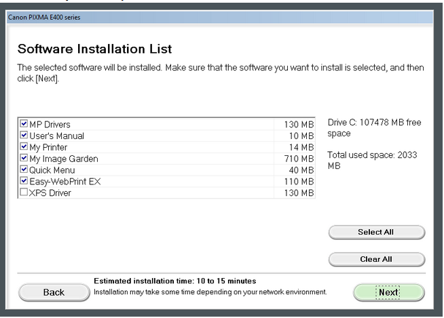Screen dimensions: 444x318
Task: Click the 40 MB size for Quick Menu
Action: pos(301,170)
